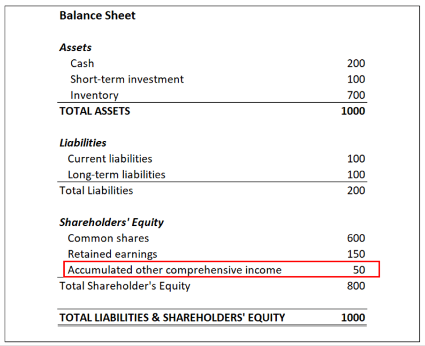Select the Inventory row label

94,95
